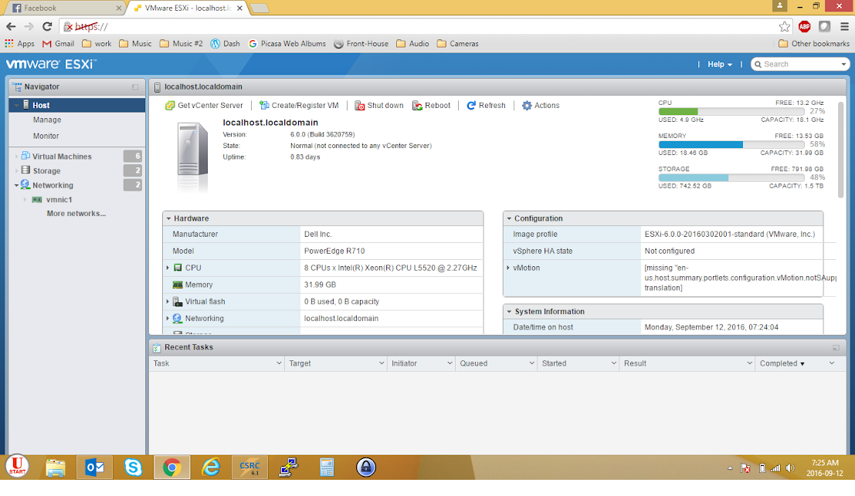
Task: Expand the vmnic1 tree node
Action: click(x=25, y=200)
